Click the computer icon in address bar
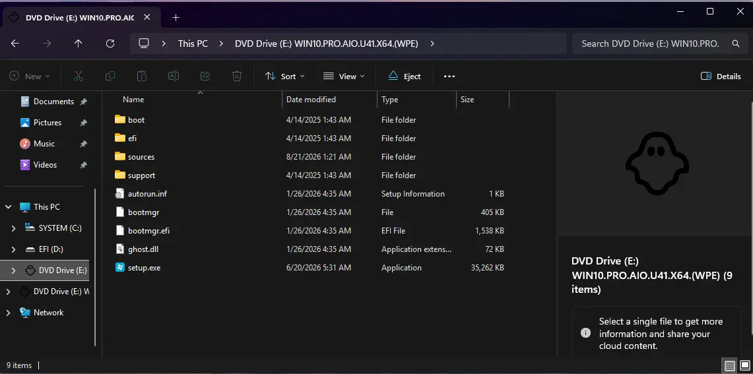The height and width of the screenshot is (374, 753). coord(144,44)
